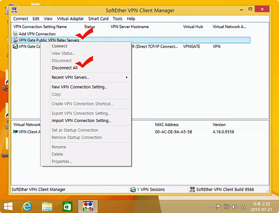This screenshot has height=213, width=279.
Task: Choose Disconnect All in context menu
Action: 86,68
